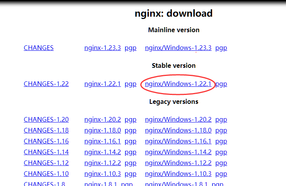Image resolution: width=286 pixels, height=186 pixels.
Task: Open pgp signature beside nginx/Windows-1.23.3
Action: [x=221, y=48]
